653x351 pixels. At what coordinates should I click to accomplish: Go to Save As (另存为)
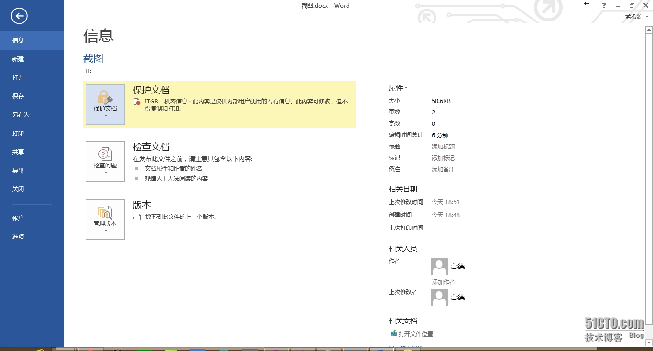21,115
